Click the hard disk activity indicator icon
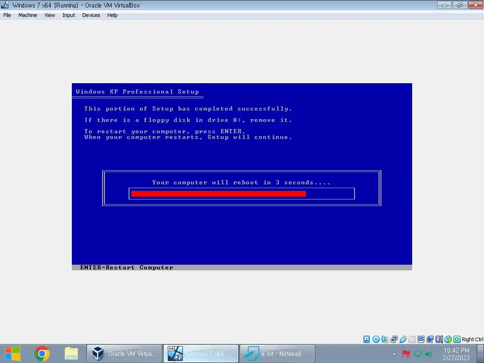 click(x=366, y=339)
